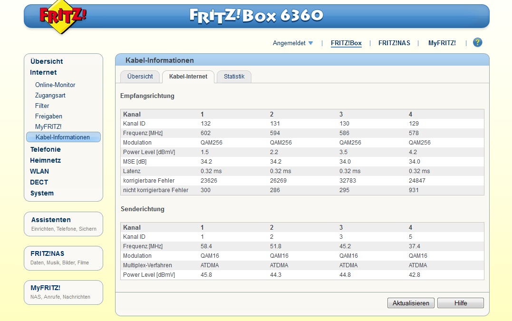Open the Assistenten panel
This screenshot has height=321, width=512.
[51, 220]
